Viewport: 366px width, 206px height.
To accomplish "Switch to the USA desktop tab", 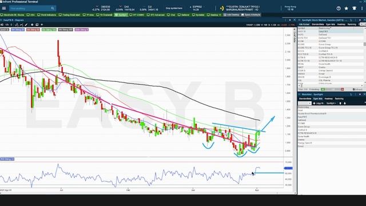I will pyautogui.click(x=30, y=15).
